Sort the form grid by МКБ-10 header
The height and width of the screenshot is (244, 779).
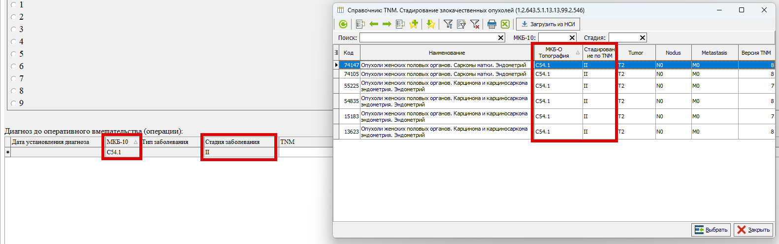122,142
